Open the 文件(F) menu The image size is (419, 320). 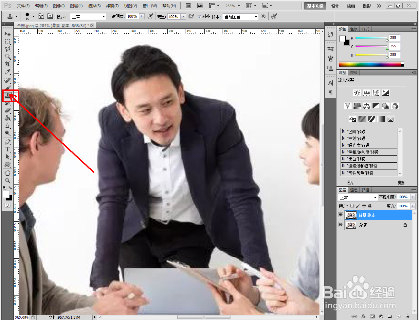23,6
